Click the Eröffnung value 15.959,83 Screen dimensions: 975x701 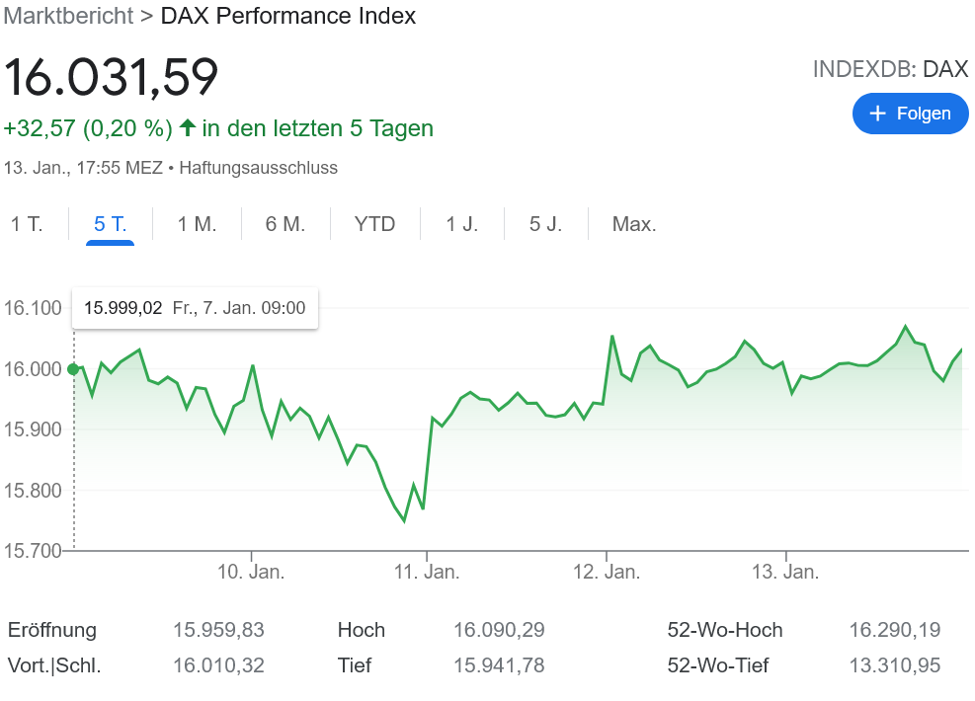(x=217, y=629)
